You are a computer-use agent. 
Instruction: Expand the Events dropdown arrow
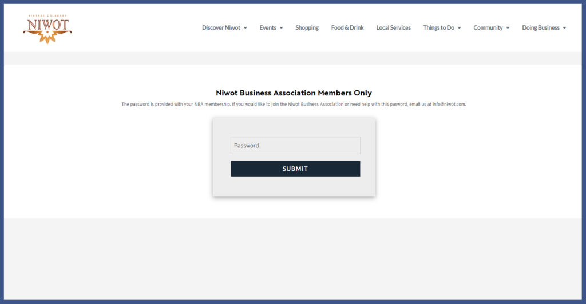(281, 28)
